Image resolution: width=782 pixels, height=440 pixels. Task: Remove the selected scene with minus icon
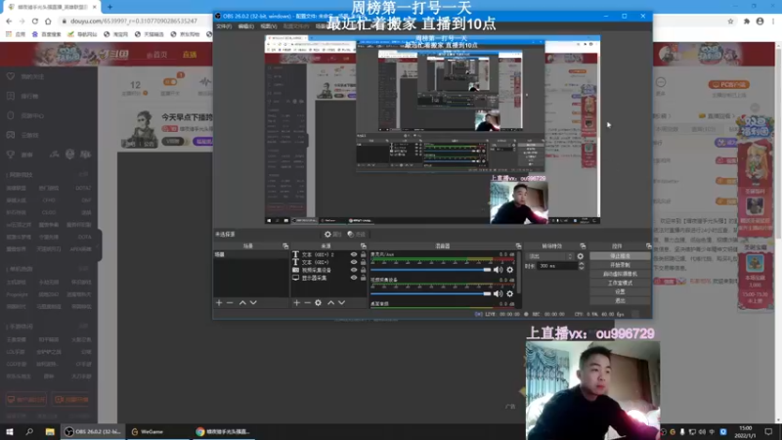tap(230, 303)
